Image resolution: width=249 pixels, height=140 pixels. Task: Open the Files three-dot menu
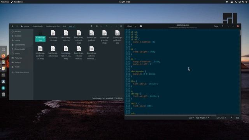[106, 26]
